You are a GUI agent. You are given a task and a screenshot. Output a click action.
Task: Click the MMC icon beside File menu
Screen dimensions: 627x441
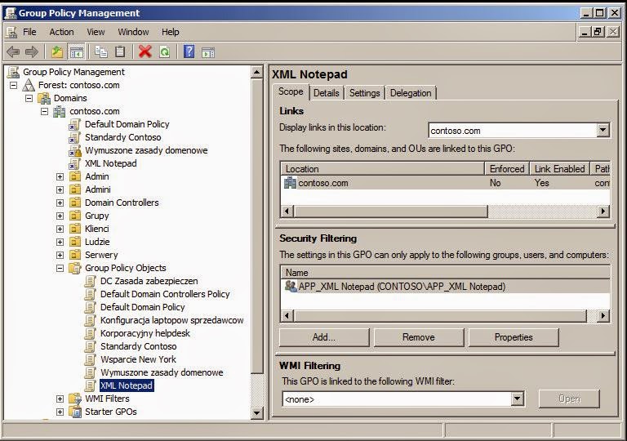click(x=11, y=32)
